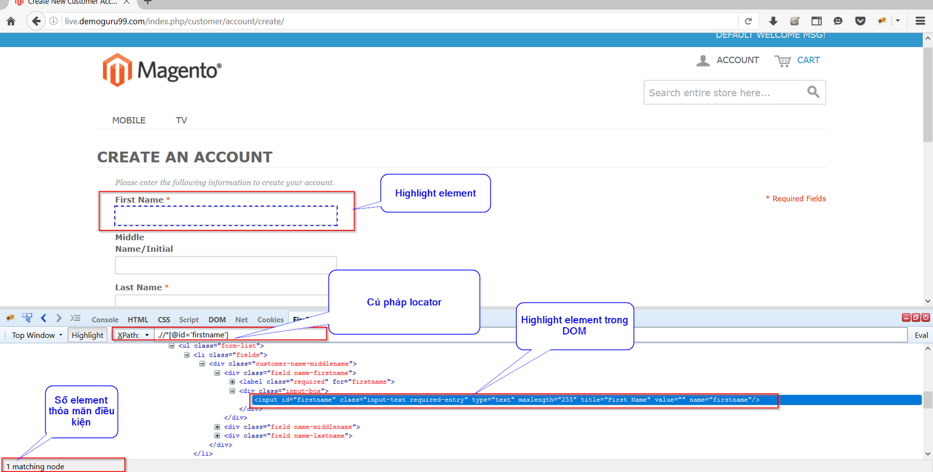Expand the label required node
This screenshot has height=472, width=933.
point(232,382)
